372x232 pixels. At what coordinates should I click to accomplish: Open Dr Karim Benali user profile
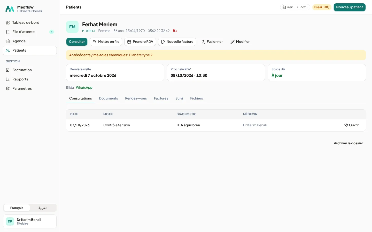30,221
